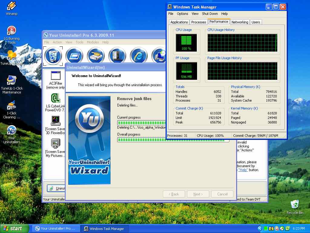
Task: Click Cancel in the UninstallWizard
Action: pos(222,194)
